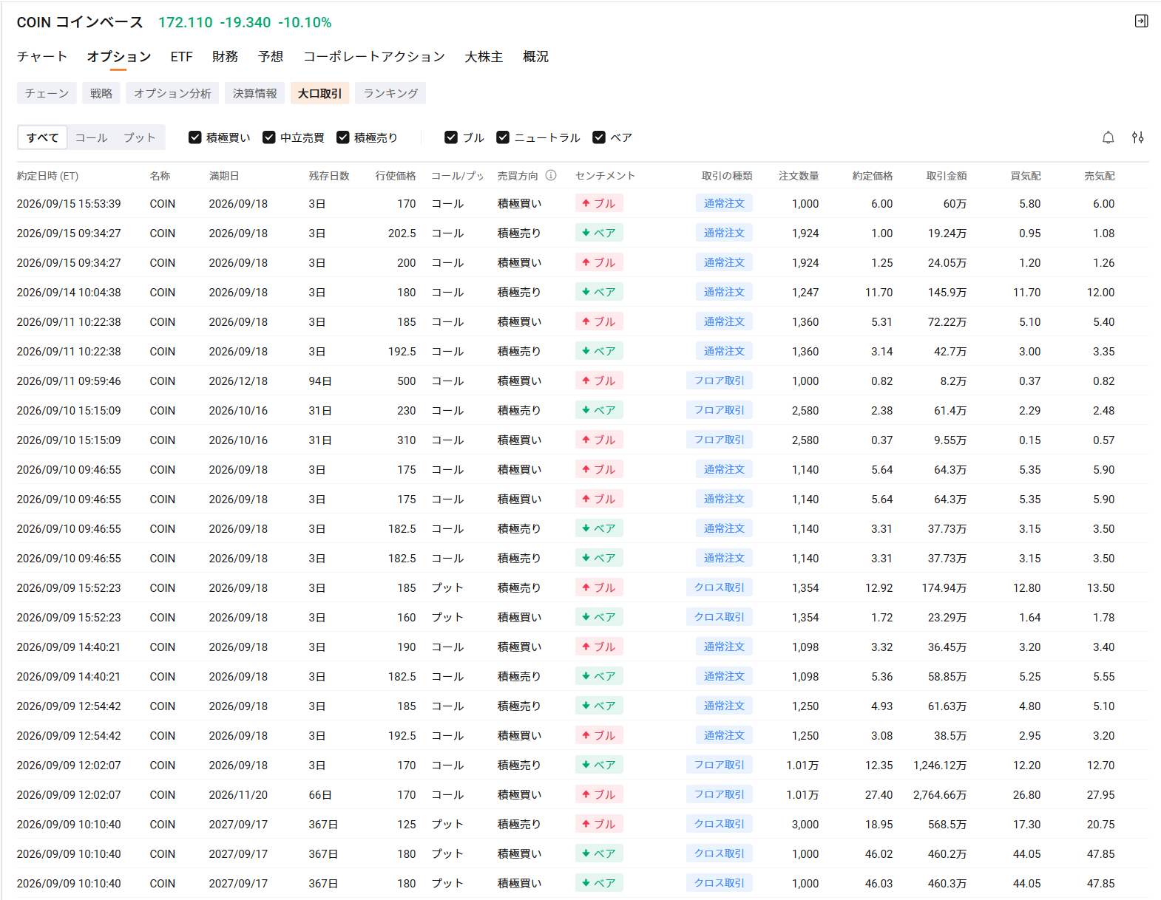Uncheck the ブル sentiment checkbox
Viewport: 1161px width, 900px height.
click(x=451, y=137)
